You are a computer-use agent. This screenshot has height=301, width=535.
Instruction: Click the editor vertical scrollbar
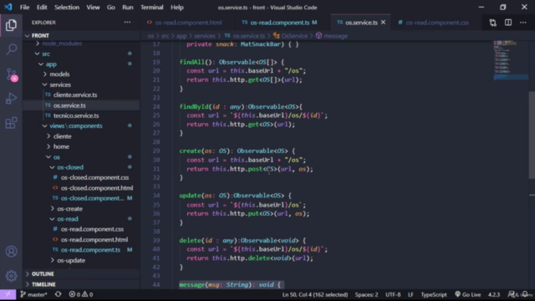point(532,135)
